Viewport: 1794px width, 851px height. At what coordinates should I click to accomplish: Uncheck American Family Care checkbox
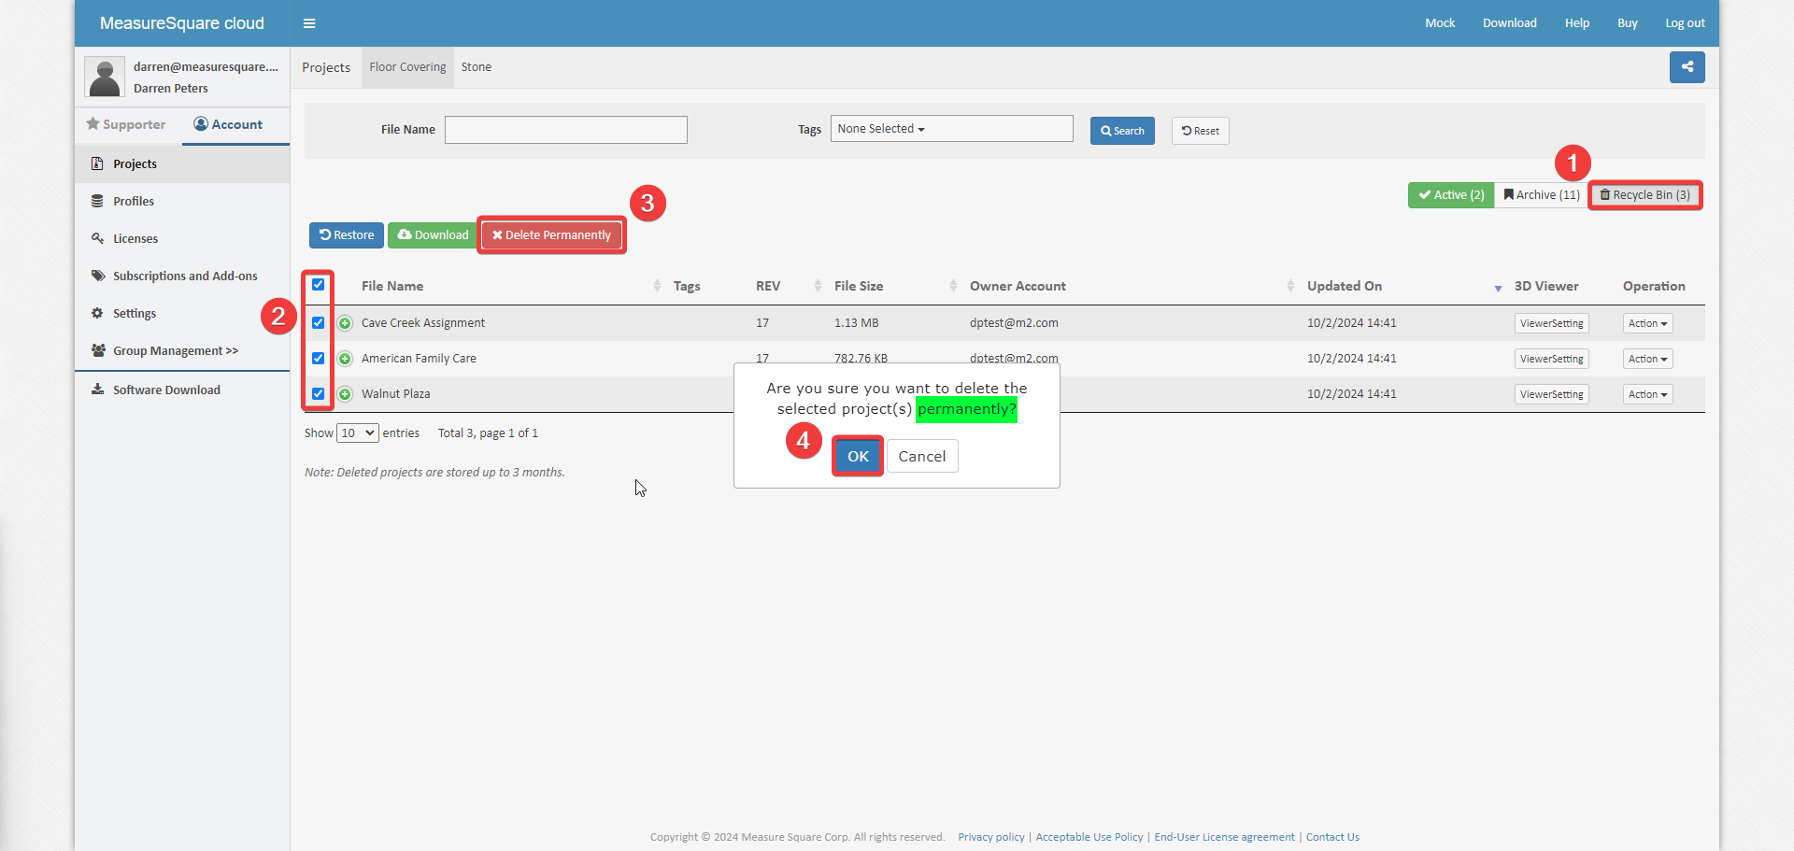[x=319, y=359]
